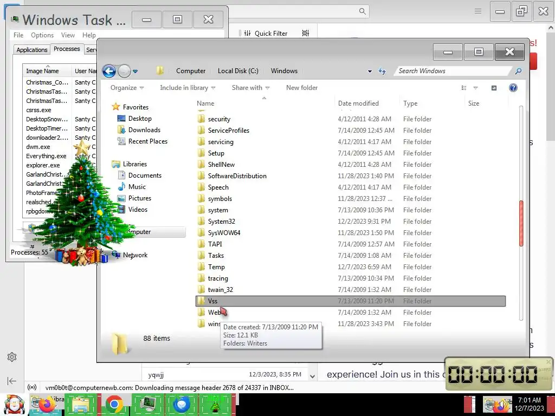Select the ServiceProfiles folder icon
The image size is (555, 416).
coord(201,130)
